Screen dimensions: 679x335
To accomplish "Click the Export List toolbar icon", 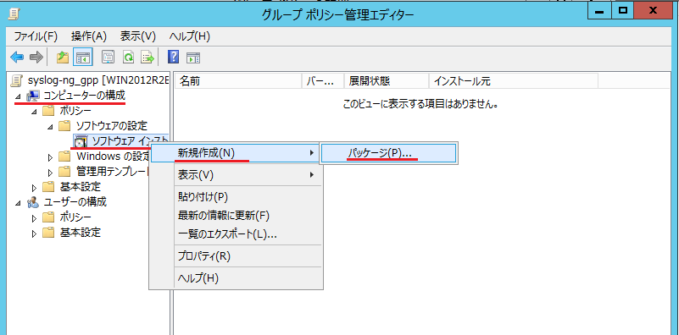I will 148,57.
